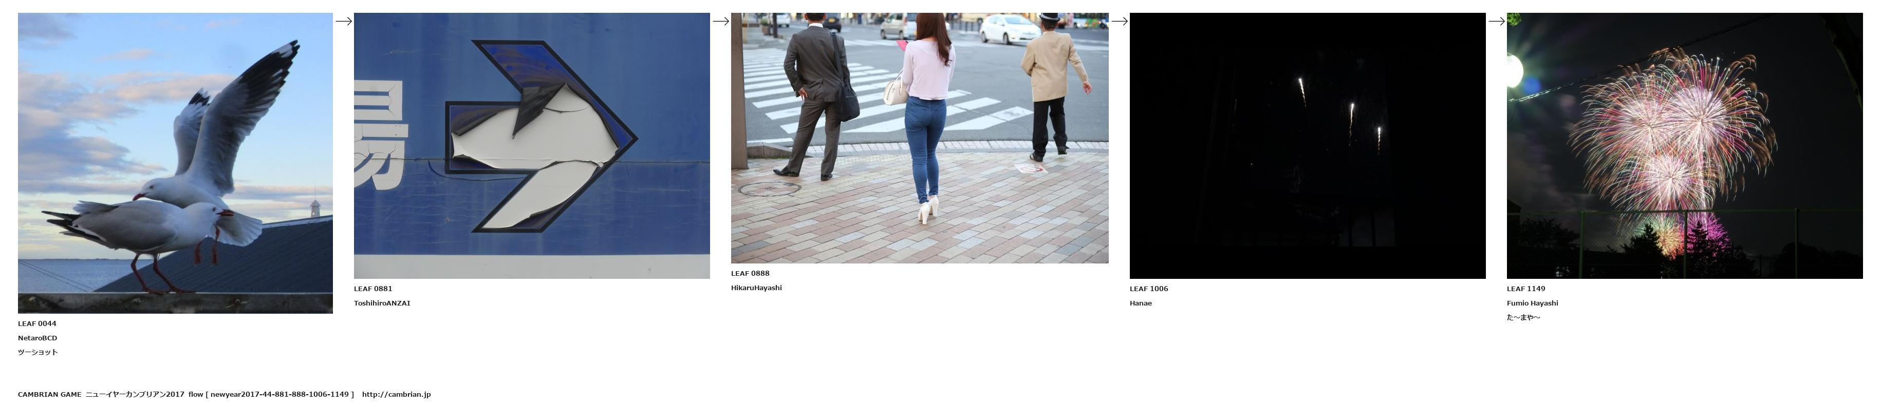Click the LEAF 0888 label
This screenshot has height=407, width=1881.
pos(750,274)
